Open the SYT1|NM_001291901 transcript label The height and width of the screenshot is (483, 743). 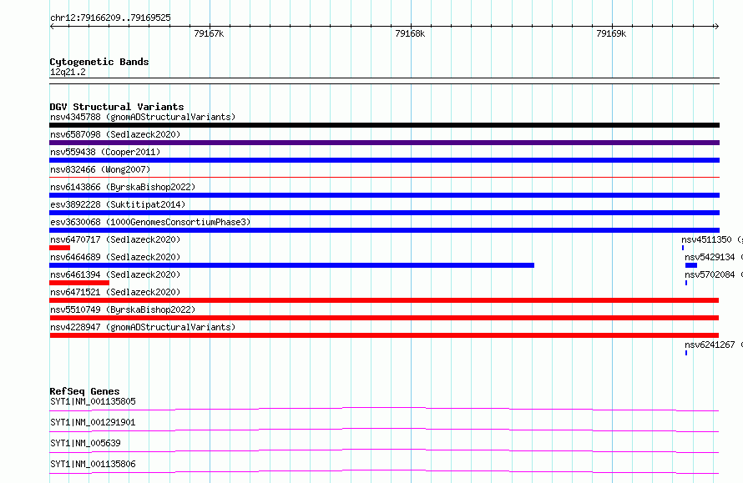coord(93,422)
